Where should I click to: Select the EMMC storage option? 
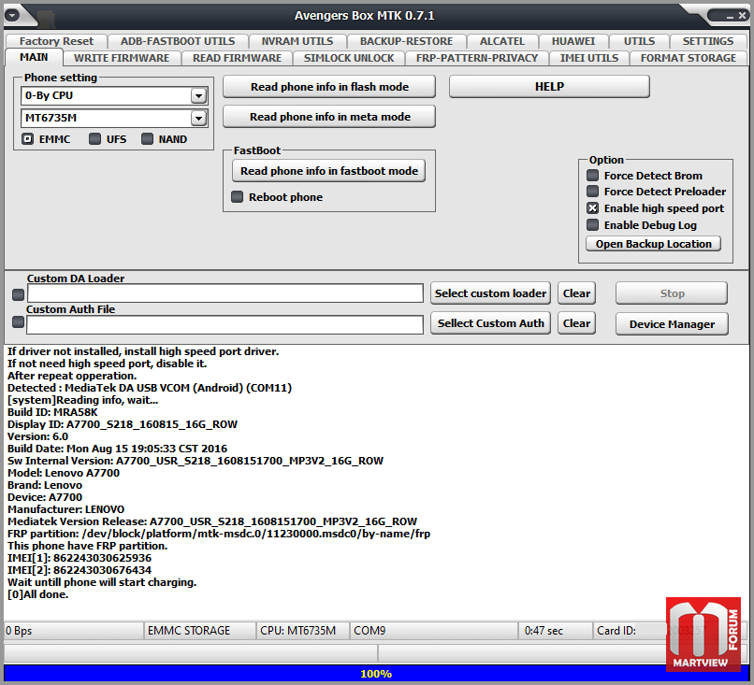28,139
